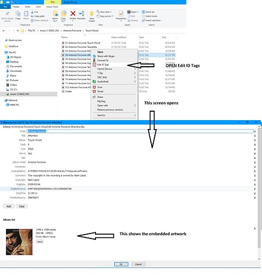Switch to the Home ribbon tab
Screen dimensions: 262x278
pyautogui.click(x=16, y=7)
